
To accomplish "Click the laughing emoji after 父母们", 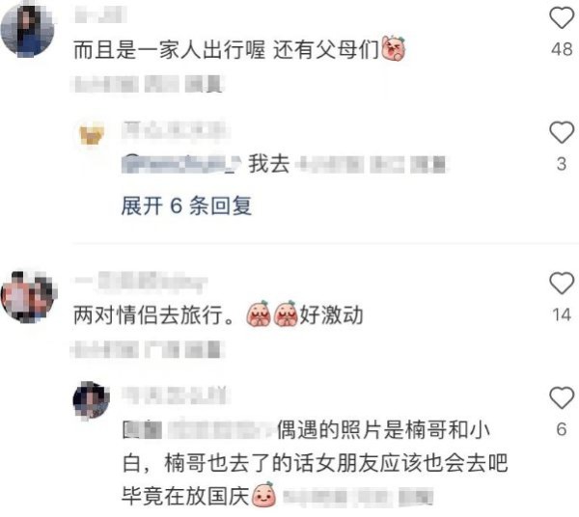I will [x=394, y=48].
